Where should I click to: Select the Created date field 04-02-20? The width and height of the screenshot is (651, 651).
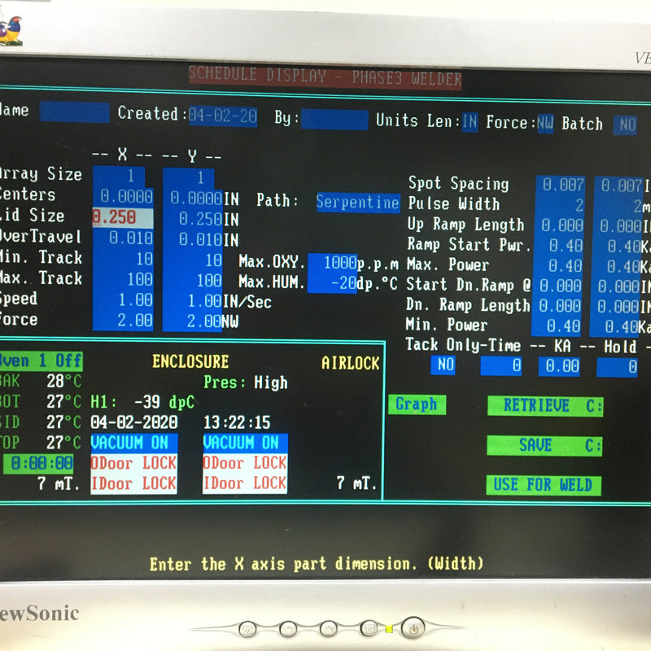(x=223, y=116)
